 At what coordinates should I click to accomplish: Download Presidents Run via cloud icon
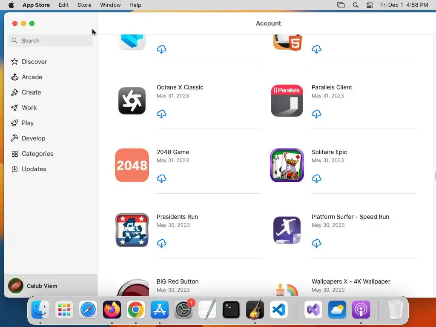(161, 243)
